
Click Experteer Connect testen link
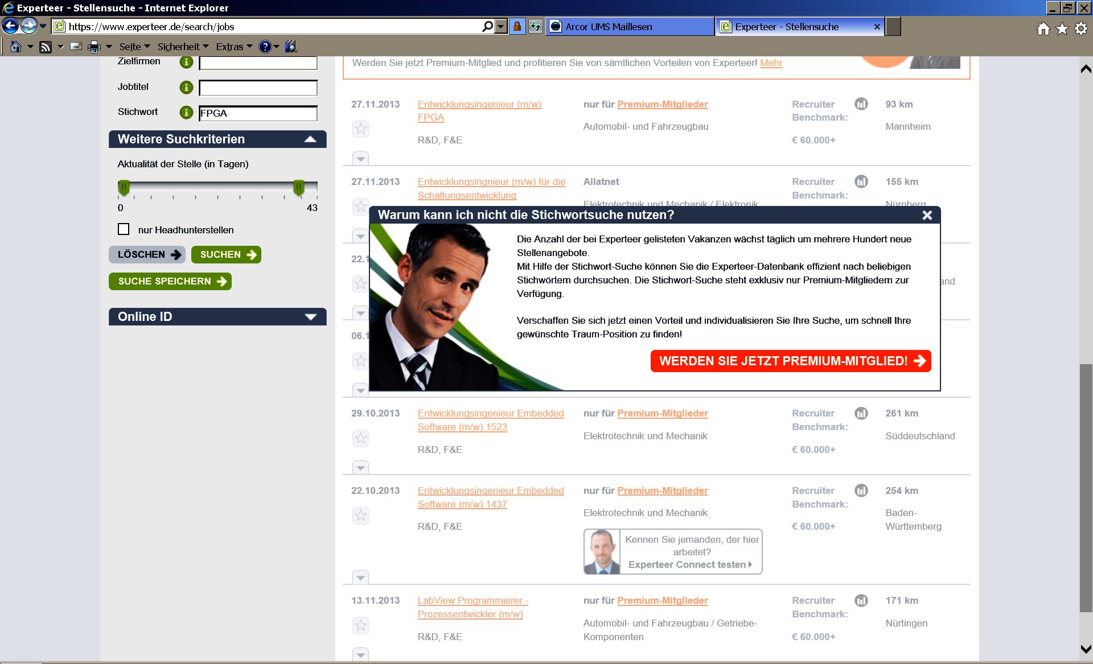pyautogui.click(x=690, y=564)
